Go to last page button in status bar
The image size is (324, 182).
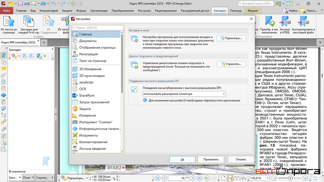(x=199, y=178)
